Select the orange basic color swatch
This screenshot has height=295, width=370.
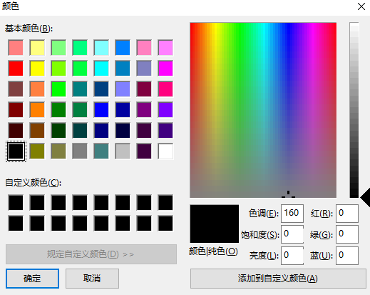[x=37, y=110]
